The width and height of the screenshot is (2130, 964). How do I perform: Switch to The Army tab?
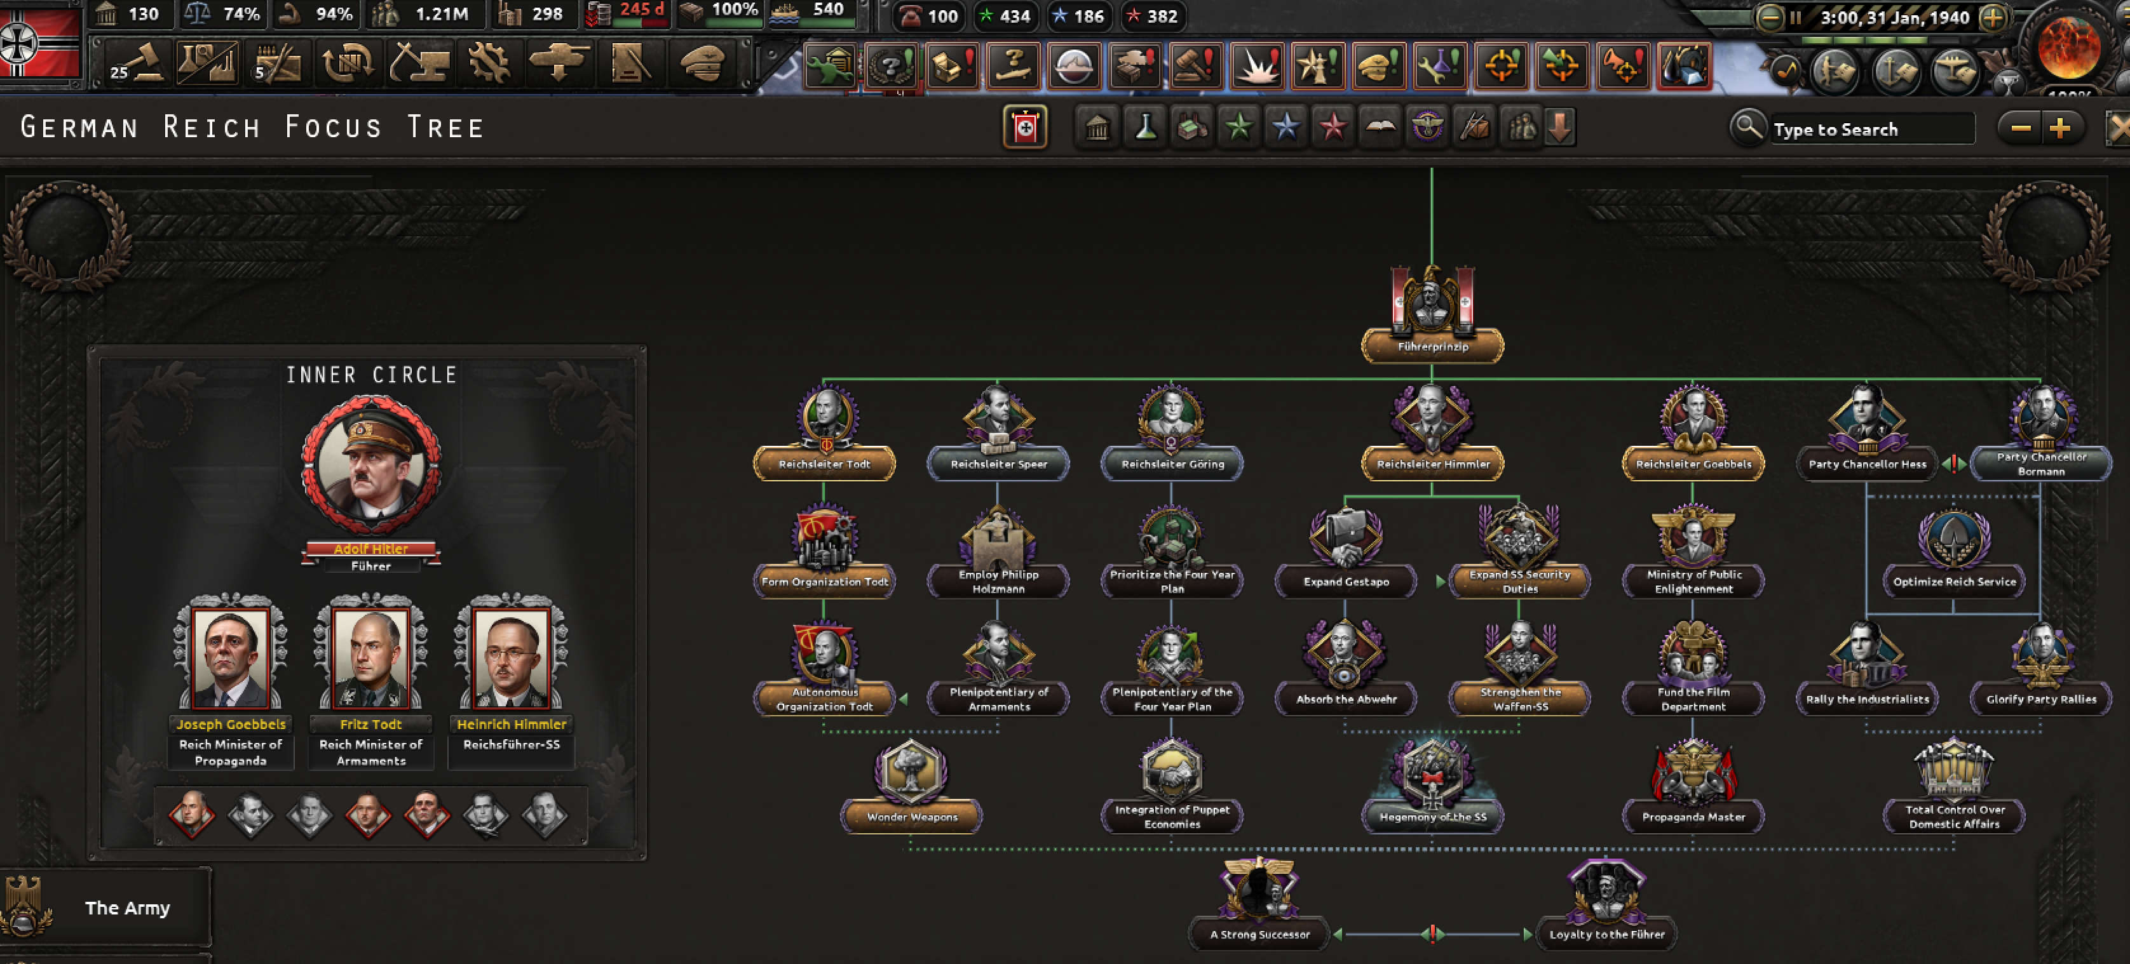click(x=105, y=907)
